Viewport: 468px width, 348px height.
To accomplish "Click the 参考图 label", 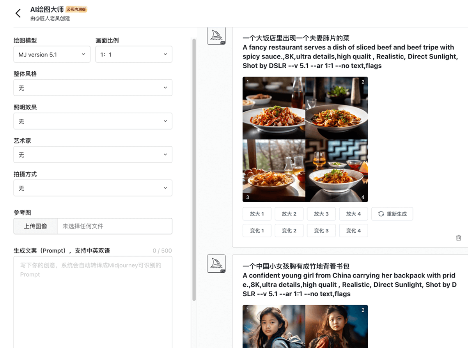I will 22,212.
